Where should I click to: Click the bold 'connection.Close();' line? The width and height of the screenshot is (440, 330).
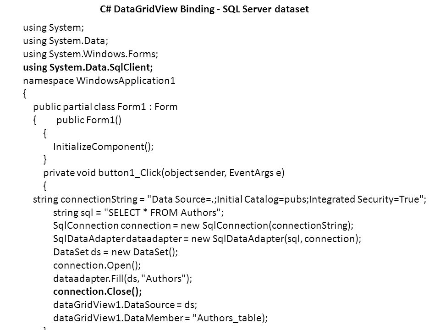98,292
